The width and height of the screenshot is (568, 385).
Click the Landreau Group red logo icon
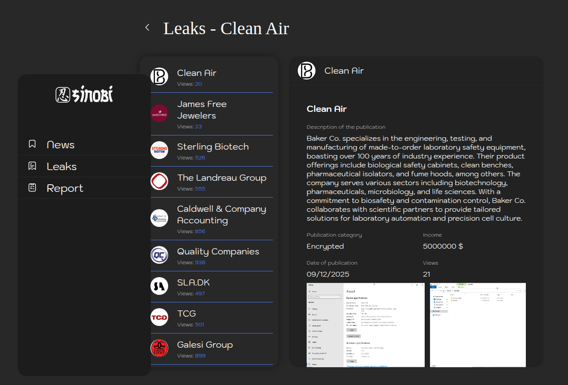[159, 181]
